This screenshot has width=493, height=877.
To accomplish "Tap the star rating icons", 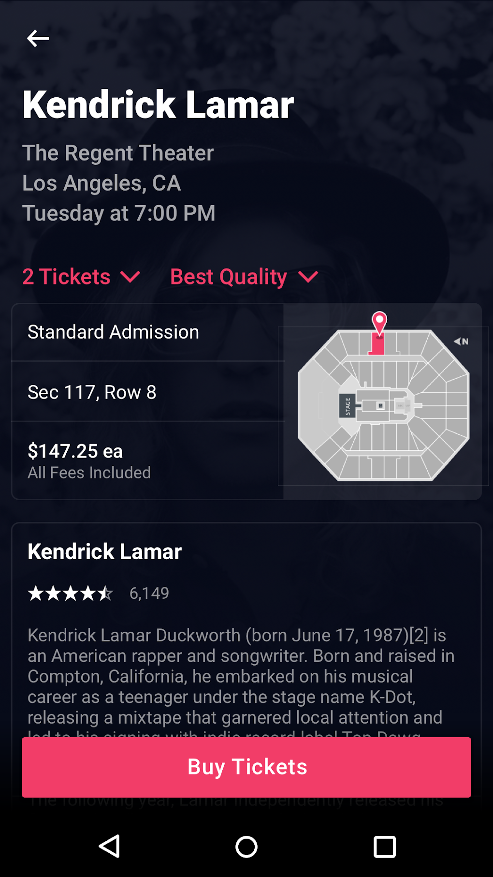I will coord(71,593).
